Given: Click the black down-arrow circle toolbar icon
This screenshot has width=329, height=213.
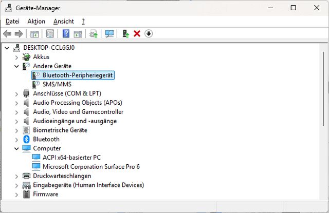Looking at the screenshot, I should (x=149, y=34).
